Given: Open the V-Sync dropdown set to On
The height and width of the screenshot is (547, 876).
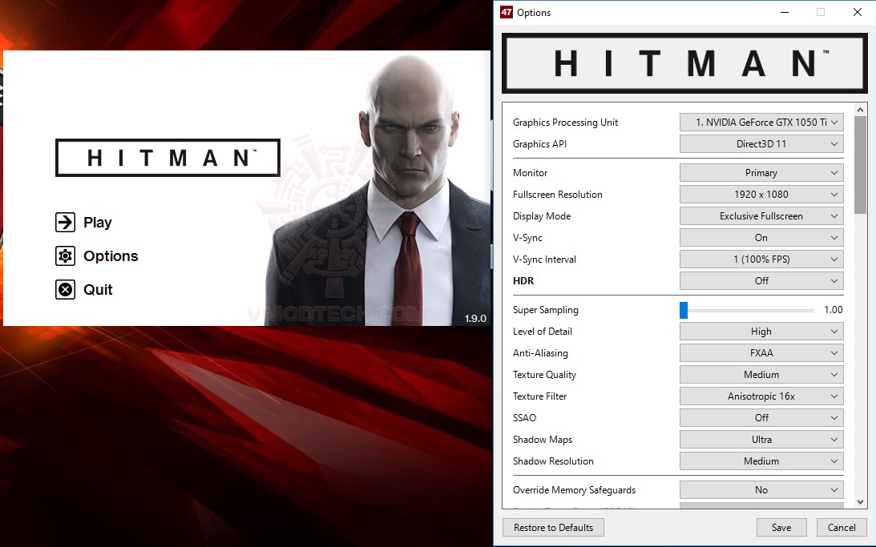Looking at the screenshot, I should pos(761,238).
